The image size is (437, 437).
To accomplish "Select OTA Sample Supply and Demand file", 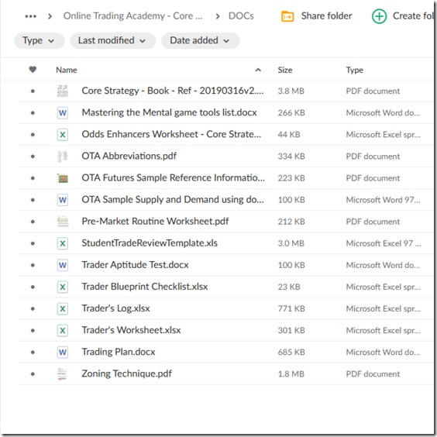I will tap(173, 200).
